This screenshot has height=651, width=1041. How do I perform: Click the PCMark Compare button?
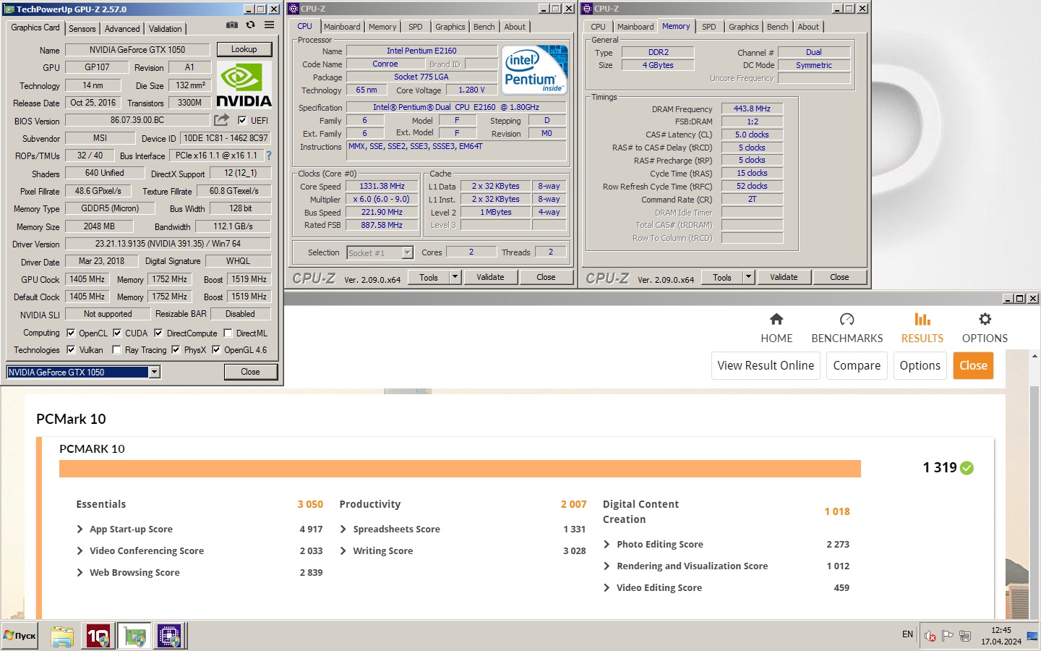pyautogui.click(x=857, y=365)
